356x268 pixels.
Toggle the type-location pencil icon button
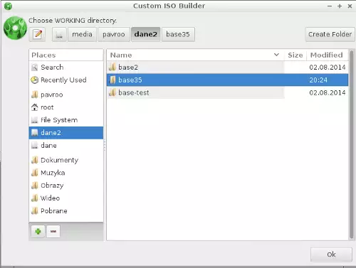[x=38, y=34]
